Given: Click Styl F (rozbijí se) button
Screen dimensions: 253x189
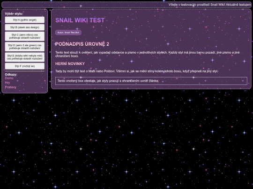Looking at the screenshot, I should click(25, 66).
